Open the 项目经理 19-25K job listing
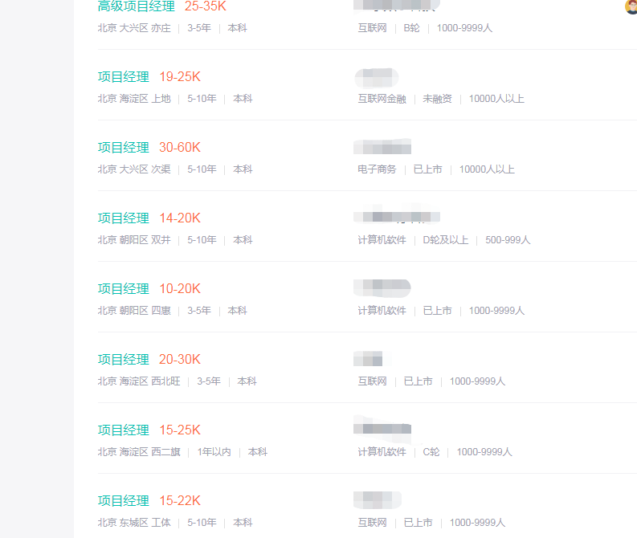The height and width of the screenshot is (538, 637). tap(124, 77)
